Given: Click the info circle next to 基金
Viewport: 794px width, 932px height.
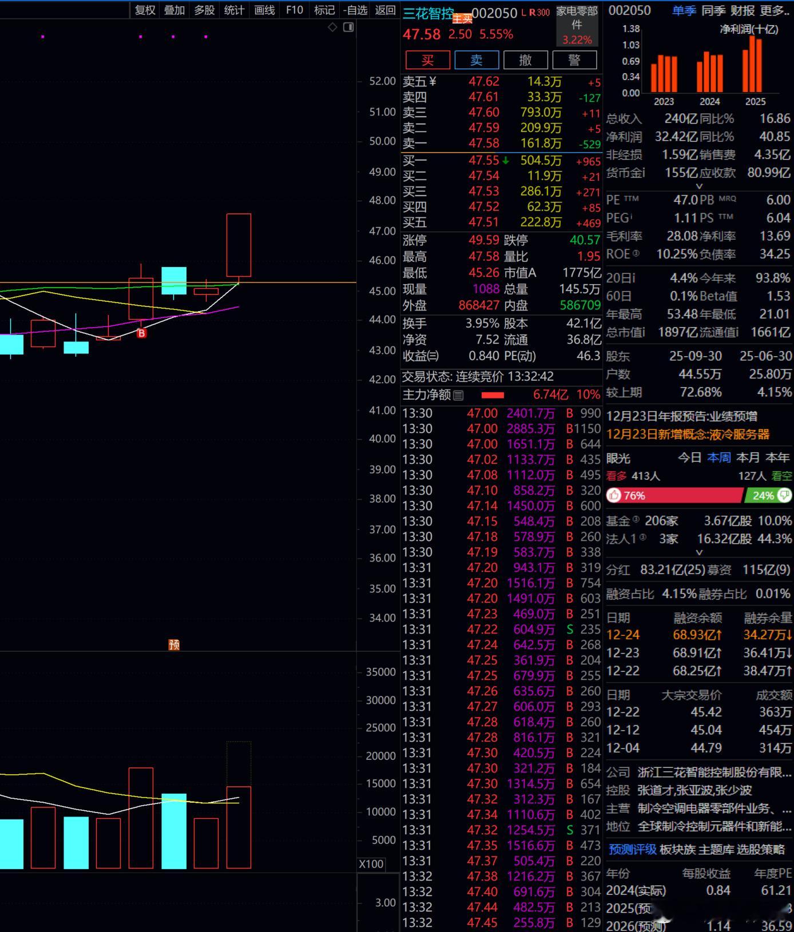Looking at the screenshot, I should pyautogui.click(x=636, y=519).
